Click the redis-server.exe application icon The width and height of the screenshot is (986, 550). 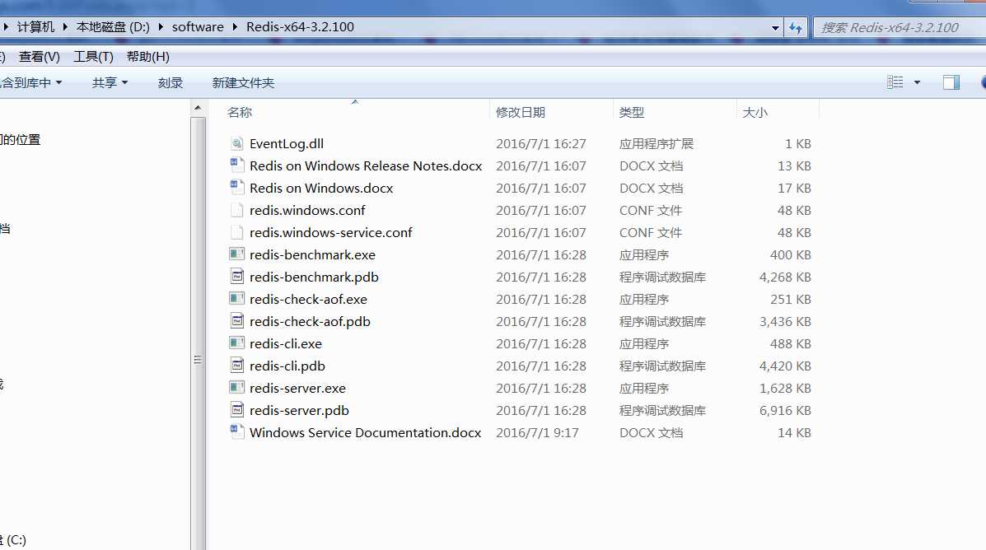tap(236, 388)
